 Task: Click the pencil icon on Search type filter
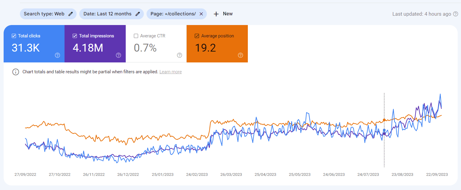70,14
